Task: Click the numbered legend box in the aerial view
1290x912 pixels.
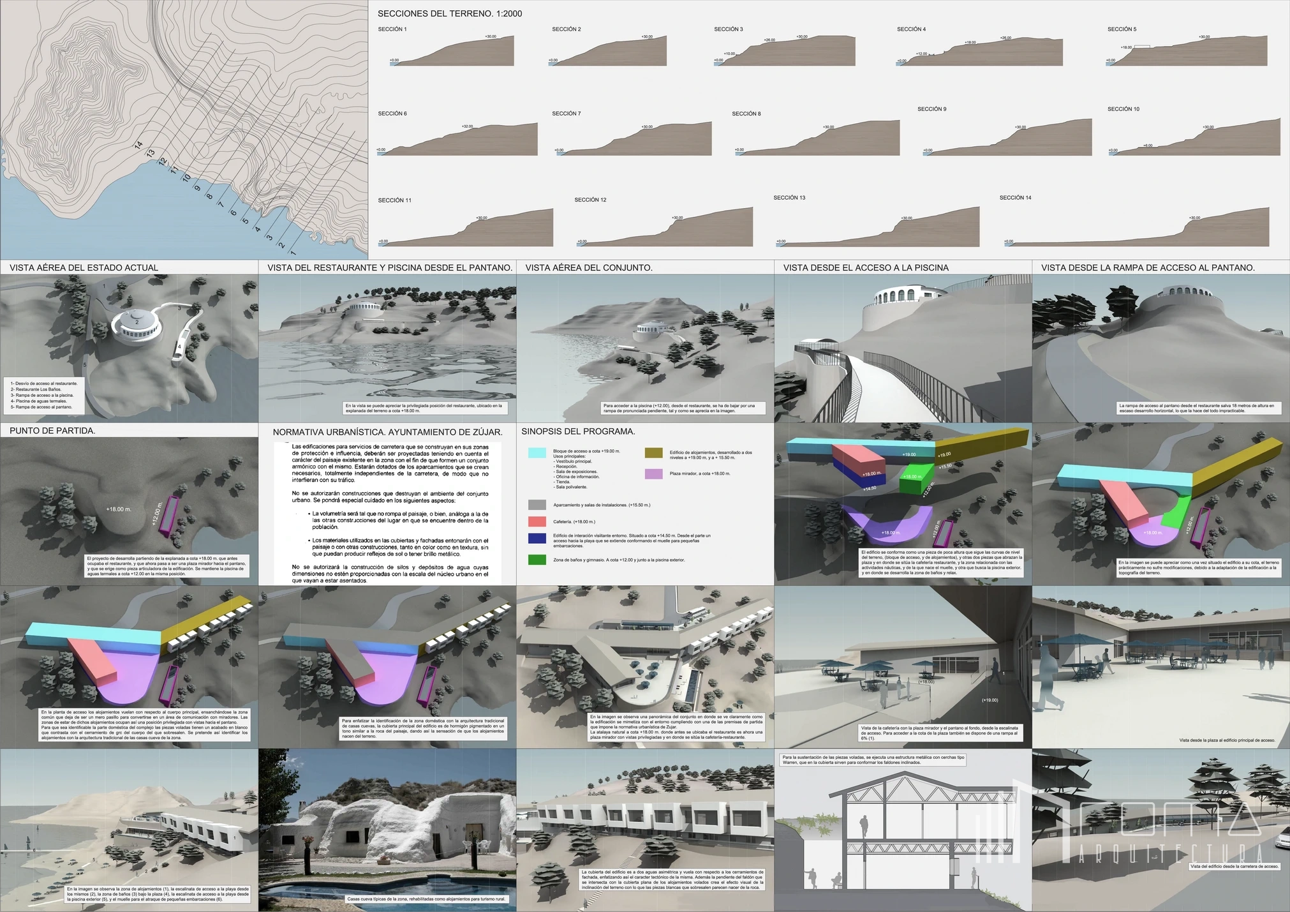Action: point(44,395)
